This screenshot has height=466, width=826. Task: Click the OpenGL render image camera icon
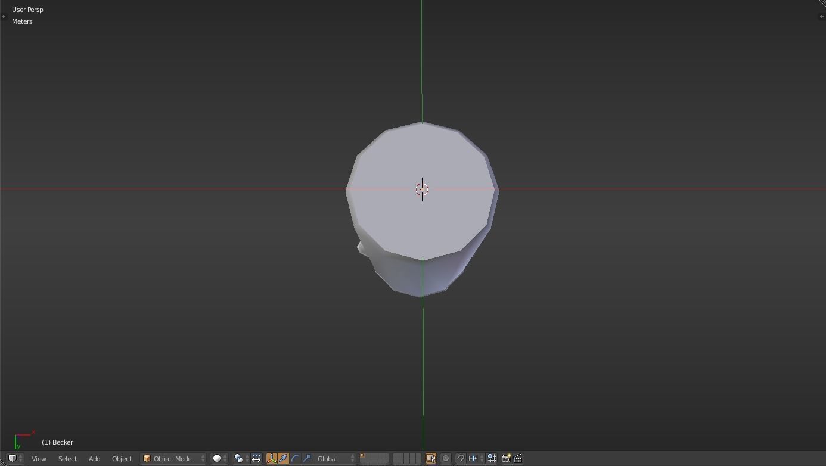pos(506,458)
